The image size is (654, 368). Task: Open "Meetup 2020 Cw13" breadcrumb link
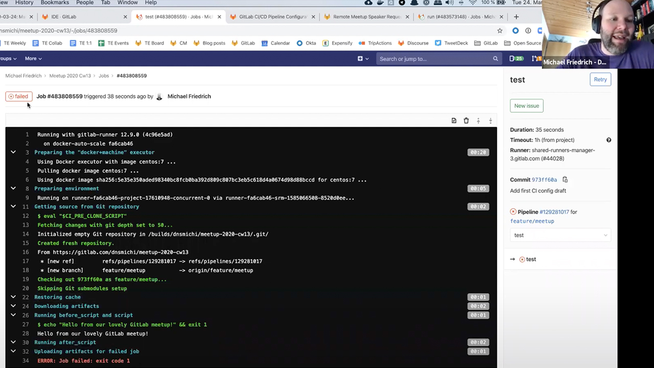coord(70,76)
